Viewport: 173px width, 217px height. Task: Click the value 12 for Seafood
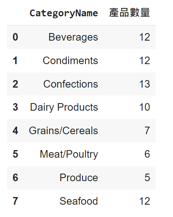click(x=144, y=201)
